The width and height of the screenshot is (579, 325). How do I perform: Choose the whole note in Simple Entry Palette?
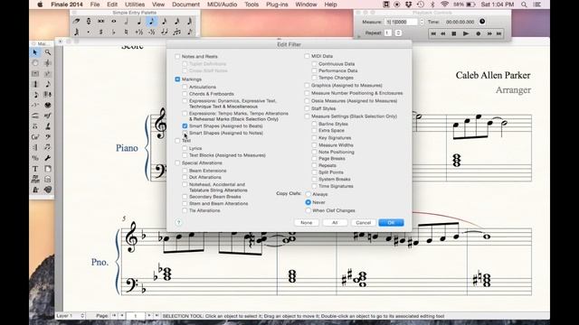point(114,22)
